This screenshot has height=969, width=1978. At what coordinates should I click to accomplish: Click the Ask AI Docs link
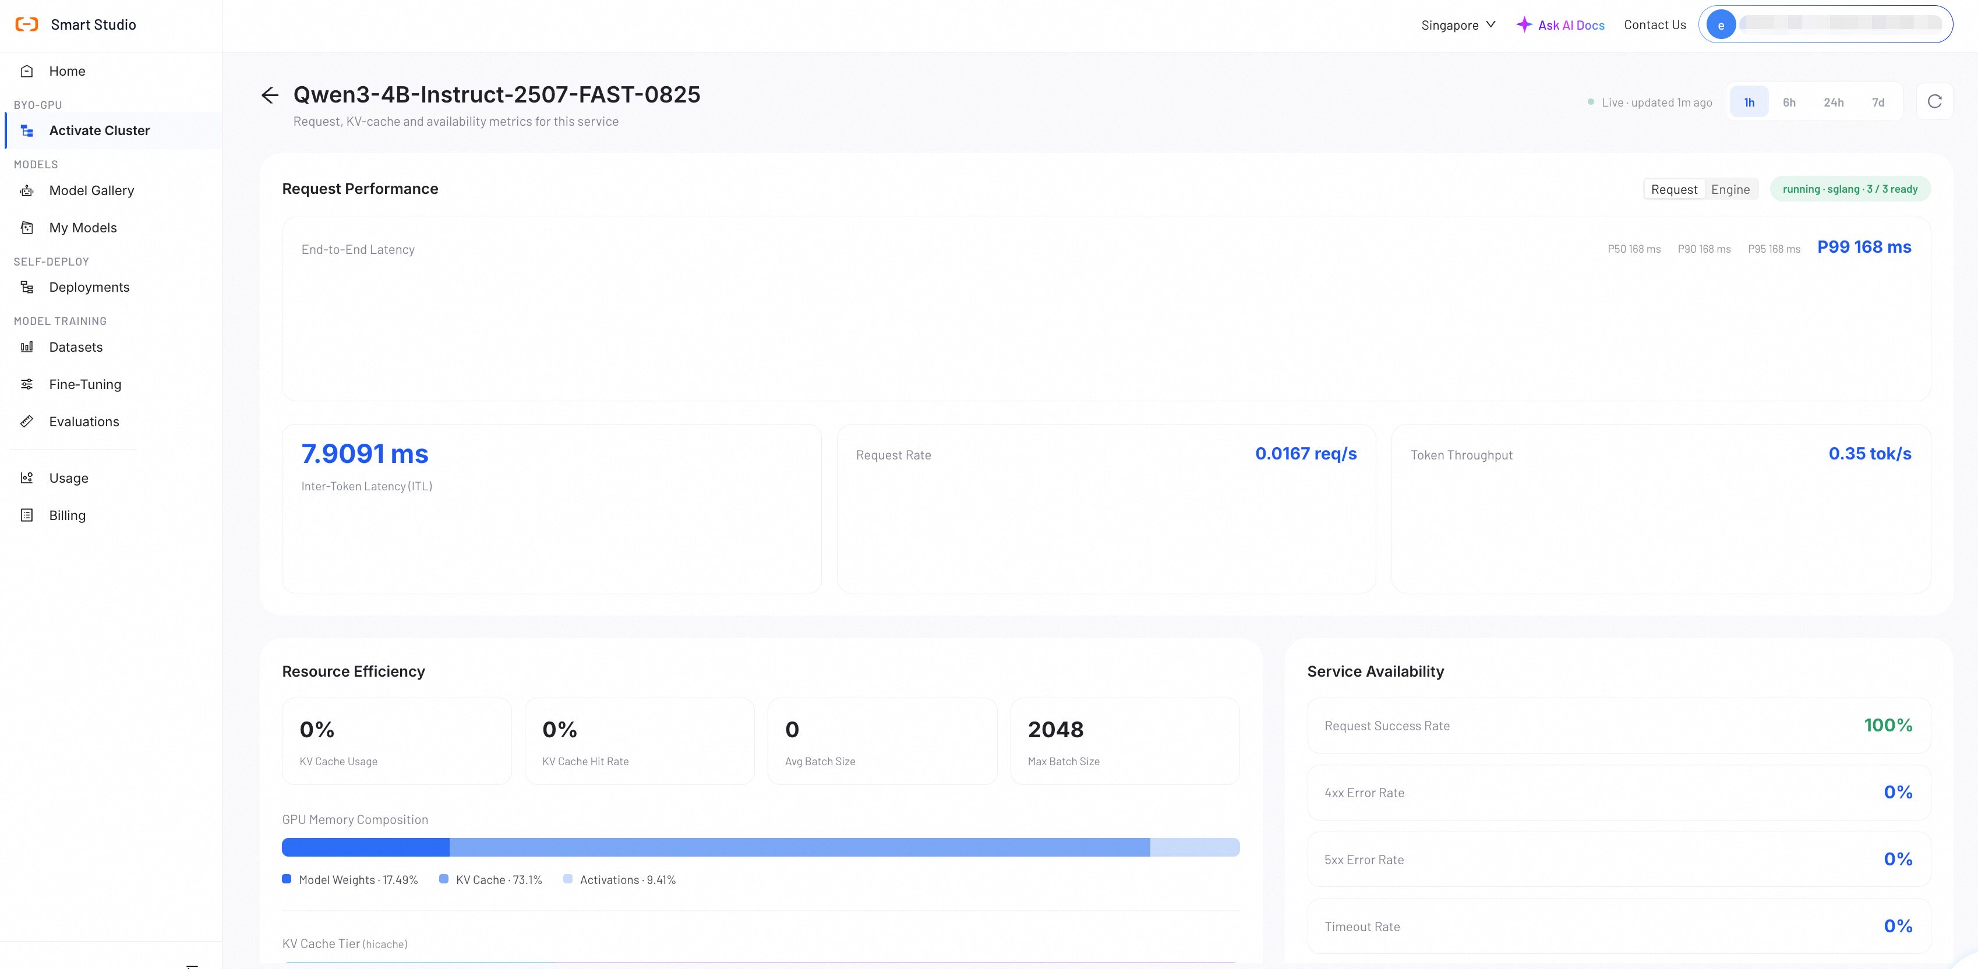[1571, 26]
